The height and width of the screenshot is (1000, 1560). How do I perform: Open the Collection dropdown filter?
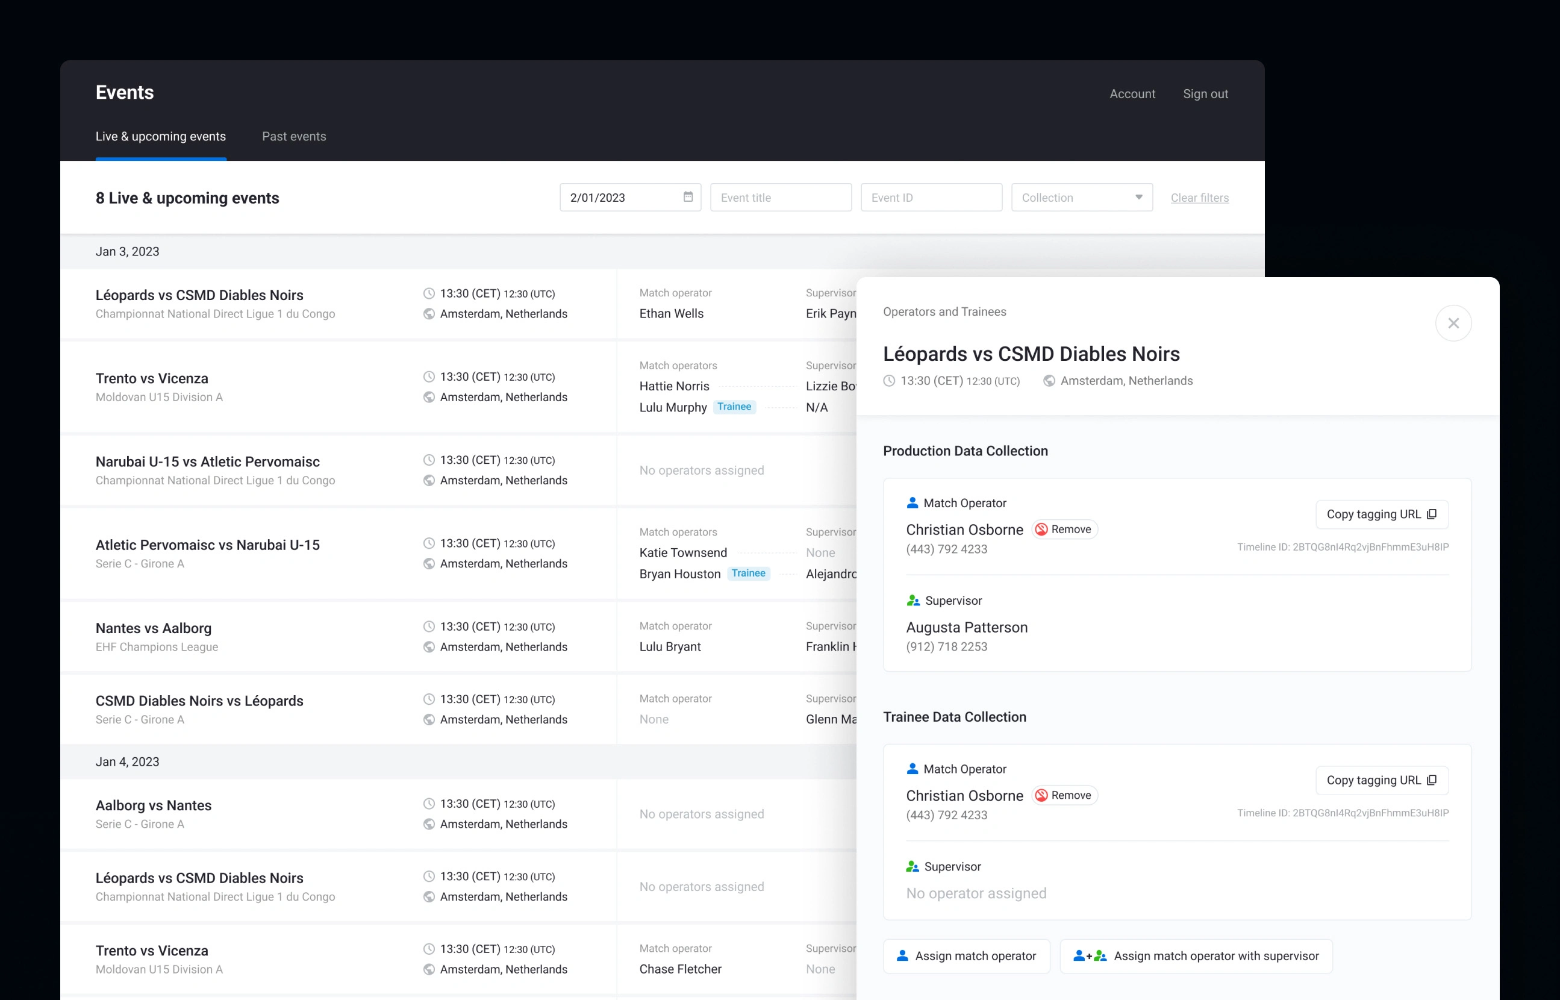1071,198
